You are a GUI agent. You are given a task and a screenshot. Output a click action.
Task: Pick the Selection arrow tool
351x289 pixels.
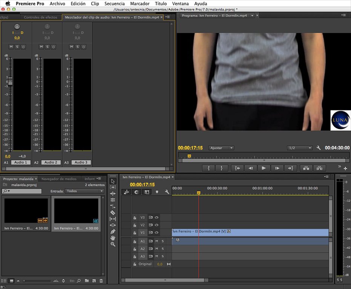click(x=113, y=181)
